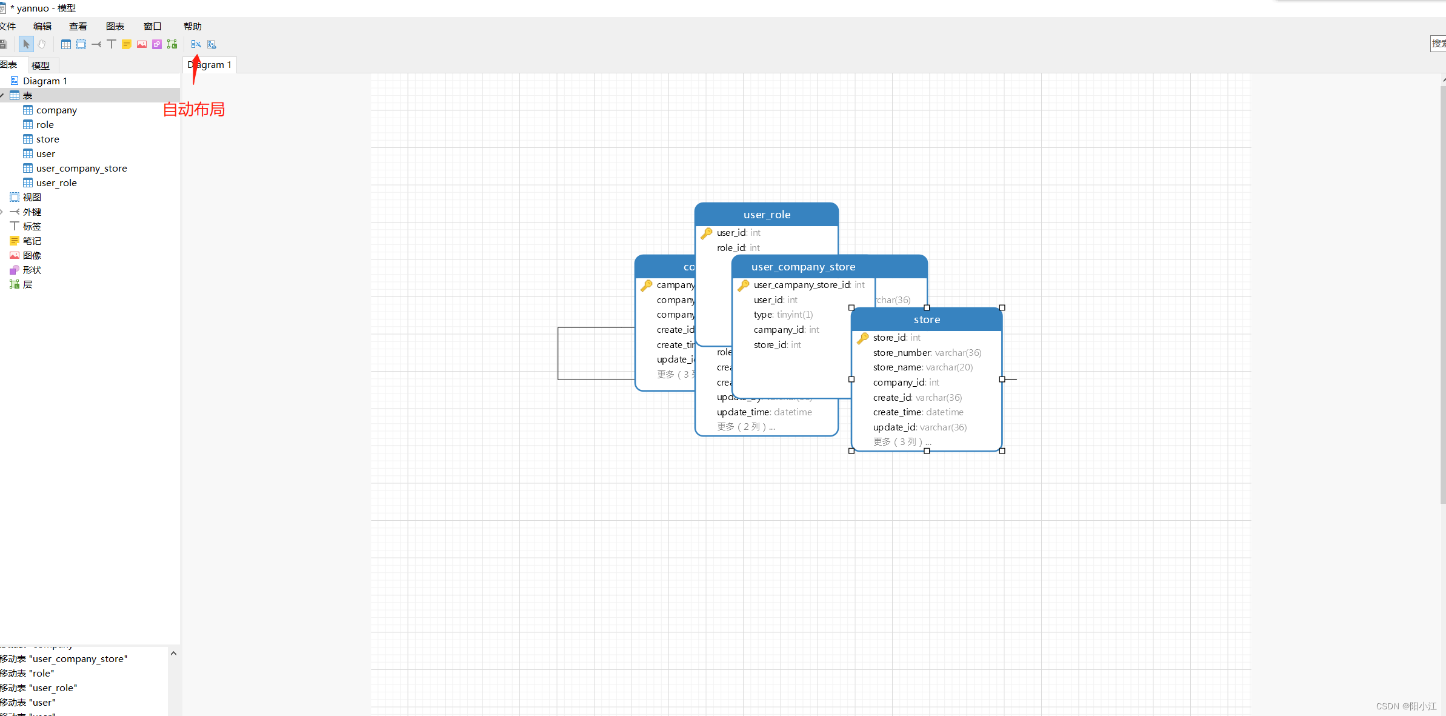Switch to the 模型 panel tab
1446x716 pixels.
click(41, 65)
